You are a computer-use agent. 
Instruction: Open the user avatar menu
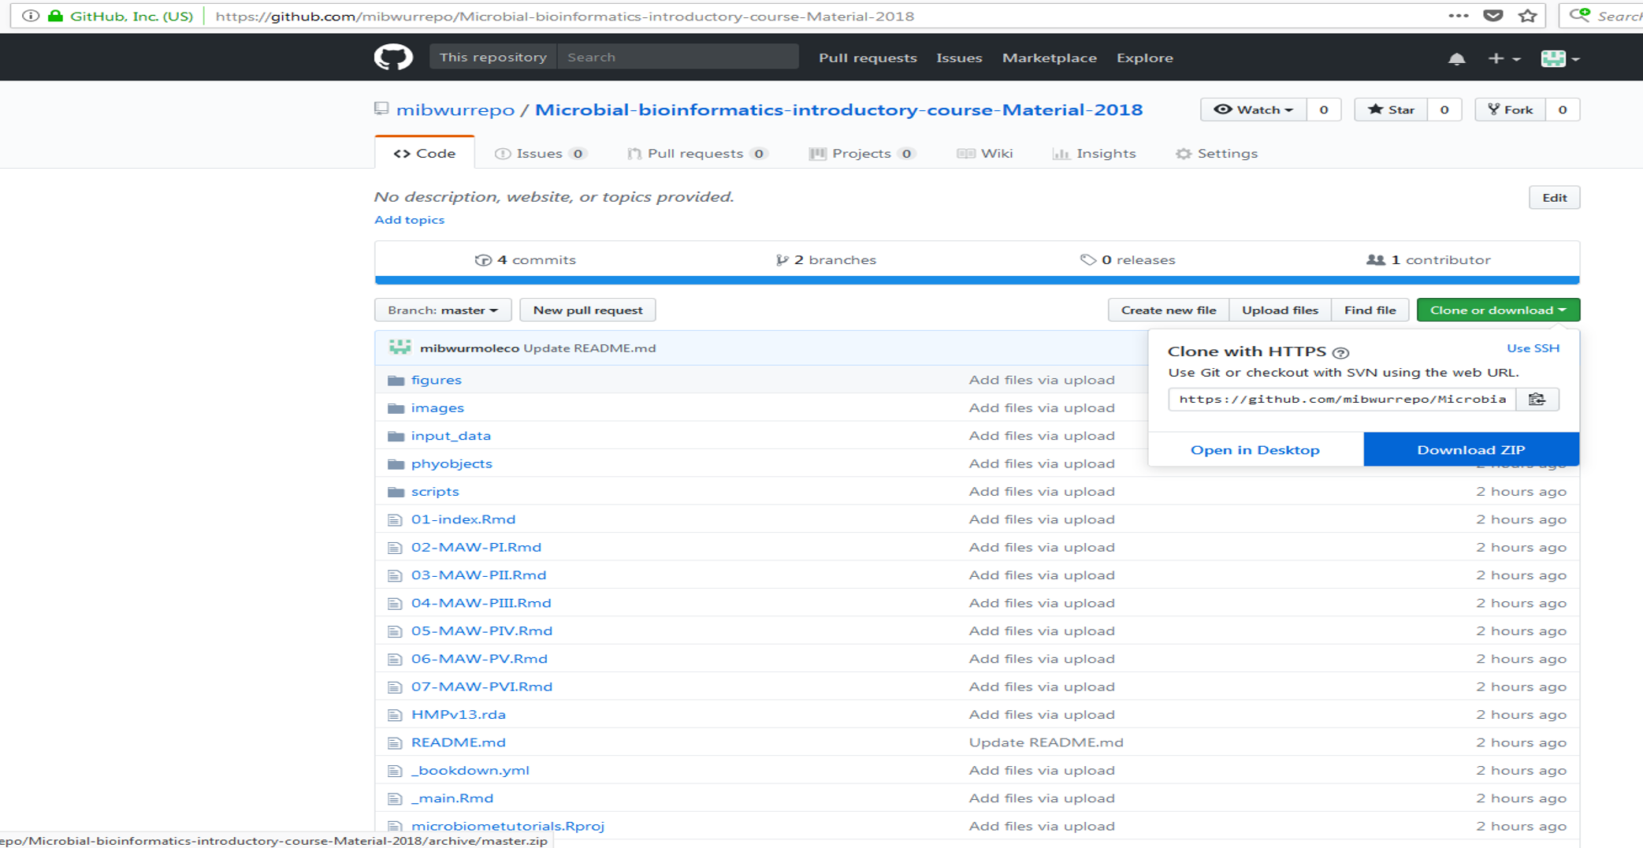coord(1560,58)
